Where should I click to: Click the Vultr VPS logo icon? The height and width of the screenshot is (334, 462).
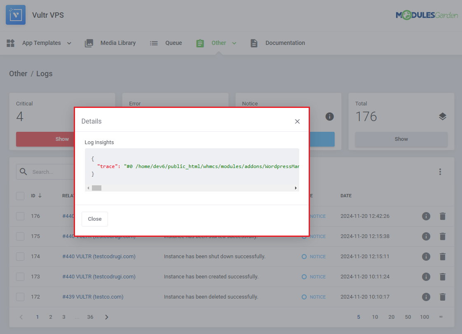tap(16, 15)
